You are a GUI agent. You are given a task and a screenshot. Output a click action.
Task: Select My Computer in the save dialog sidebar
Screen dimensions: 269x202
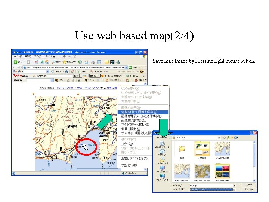[x=162, y=169]
